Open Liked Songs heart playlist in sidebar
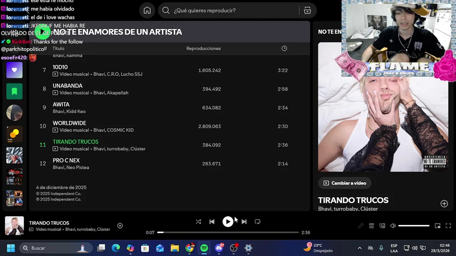 coord(14,70)
